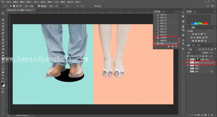Image resolution: width=217 pixels, height=117 pixels.
Task: Open the Help menu
Action: coord(78,2)
